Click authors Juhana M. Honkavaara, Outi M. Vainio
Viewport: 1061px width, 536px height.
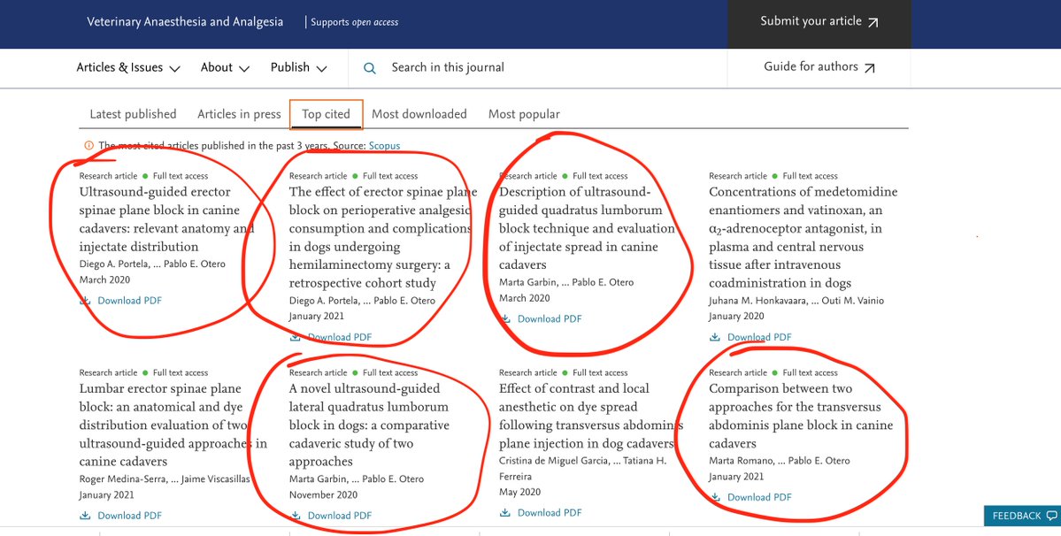tap(796, 300)
